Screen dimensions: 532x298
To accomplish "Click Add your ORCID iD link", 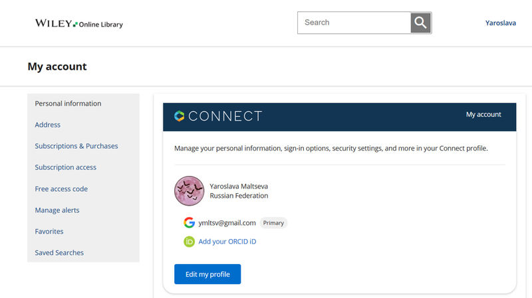I will pyautogui.click(x=227, y=242).
